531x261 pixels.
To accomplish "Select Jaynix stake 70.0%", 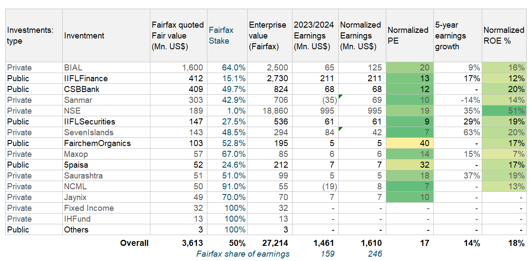I will (227, 197).
